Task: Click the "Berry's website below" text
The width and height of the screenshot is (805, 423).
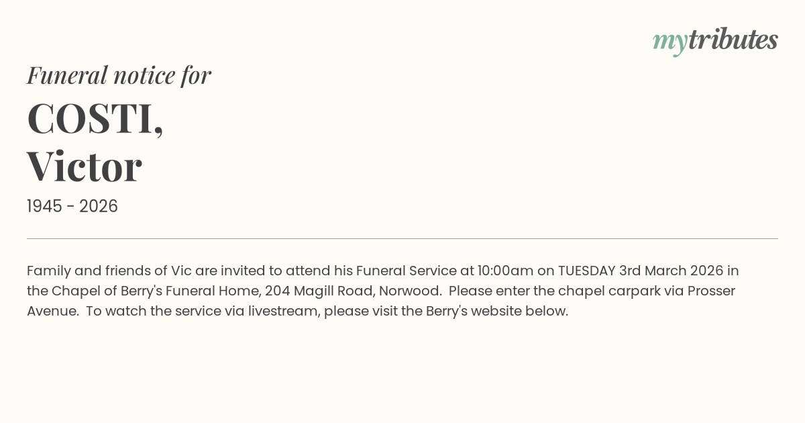Action: [x=496, y=311]
